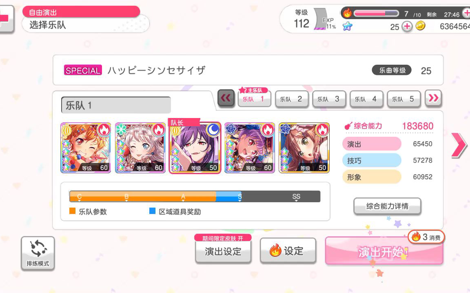The height and width of the screenshot is (293, 470).
Task: Tap the flame stamina icon
Action: coord(347,13)
